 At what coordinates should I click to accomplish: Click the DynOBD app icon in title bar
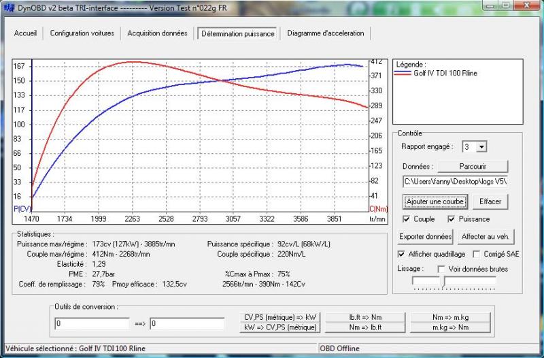[10, 7]
